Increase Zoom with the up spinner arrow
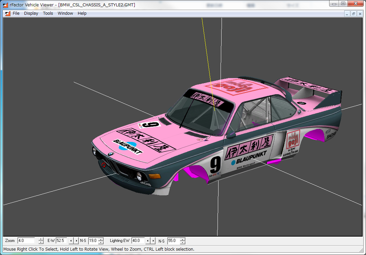This screenshot has height=255, width=366. point(41,239)
